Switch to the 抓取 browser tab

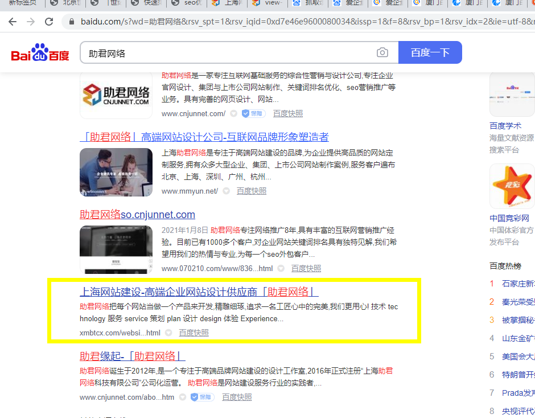[x=308, y=3]
